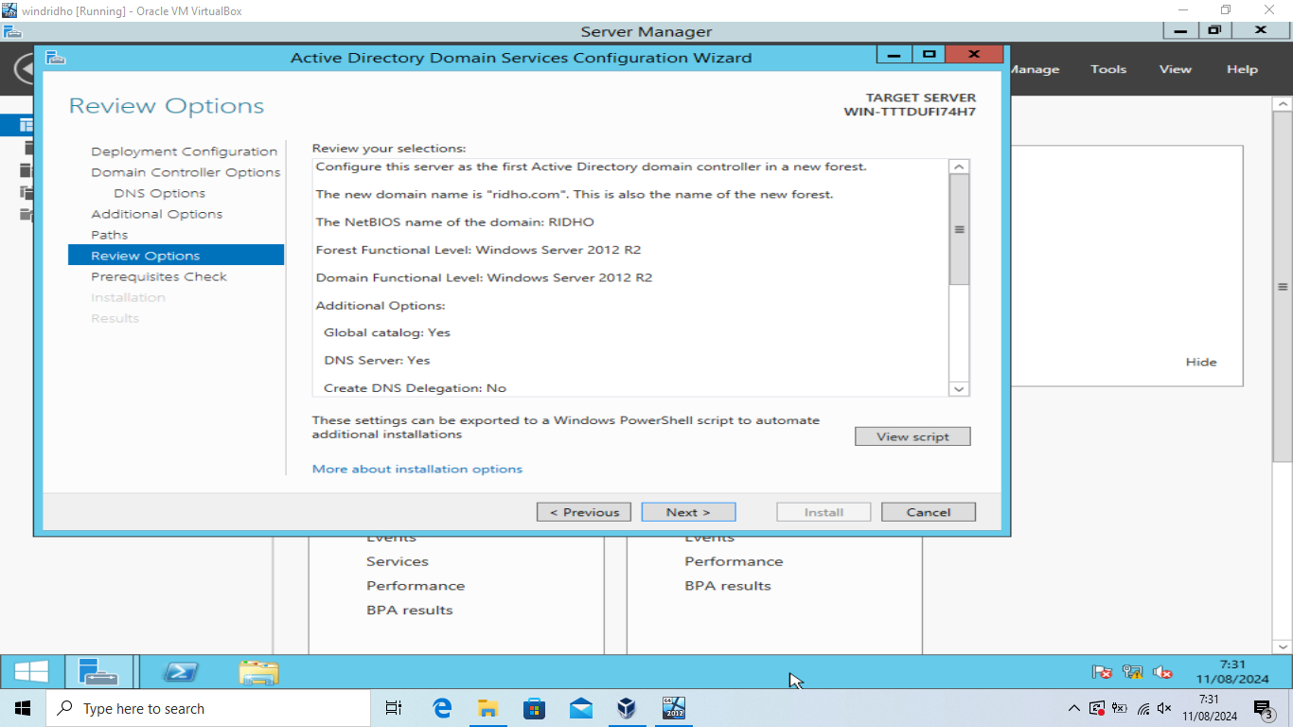Open the Tools menu in Server Manager
This screenshot has width=1293, height=727.
[1108, 69]
